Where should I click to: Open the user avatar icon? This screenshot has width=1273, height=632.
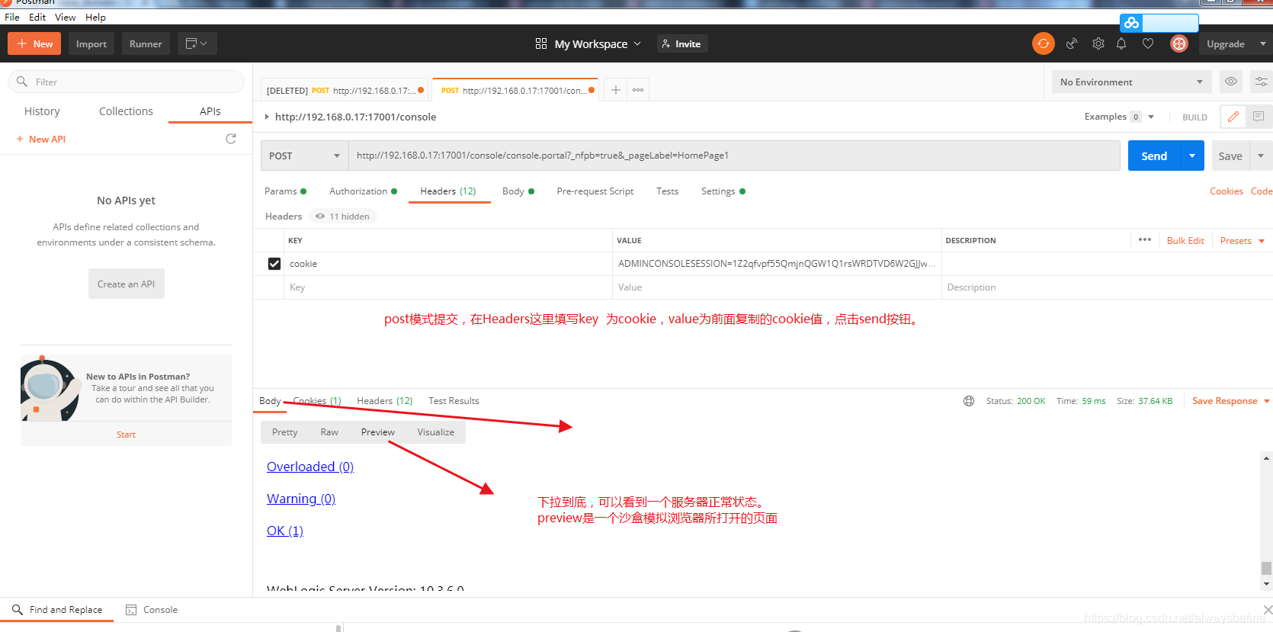(1178, 43)
